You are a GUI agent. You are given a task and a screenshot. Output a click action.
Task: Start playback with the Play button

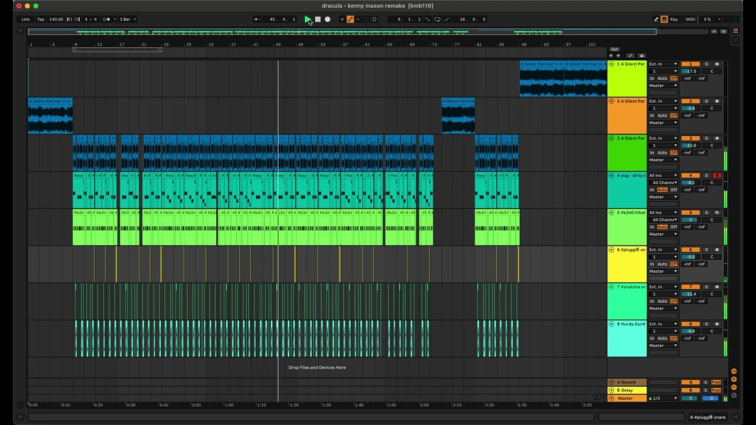[307, 19]
